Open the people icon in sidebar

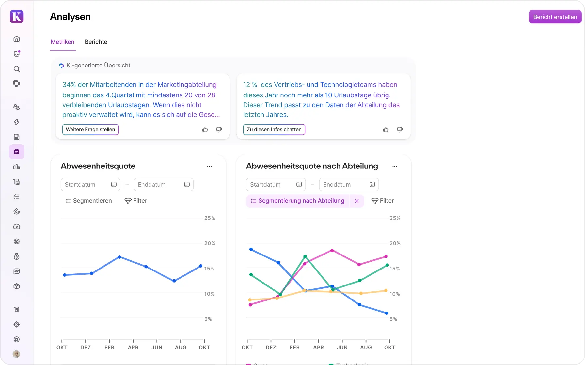pyautogui.click(x=17, y=107)
